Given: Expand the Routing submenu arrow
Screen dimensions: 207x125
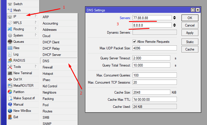Looking at the screenshot, I should pyautogui.click(x=36, y=29).
